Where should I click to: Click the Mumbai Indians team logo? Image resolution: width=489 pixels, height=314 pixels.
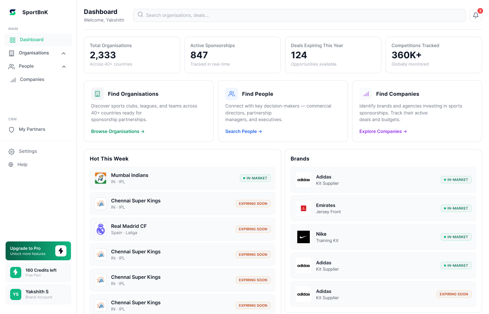coord(101,178)
